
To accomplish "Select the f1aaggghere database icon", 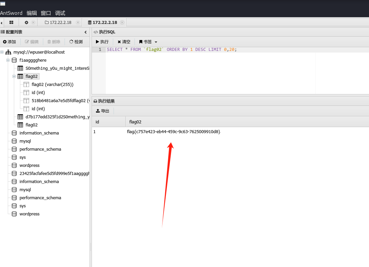I will pyautogui.click(x=14, y=60).
